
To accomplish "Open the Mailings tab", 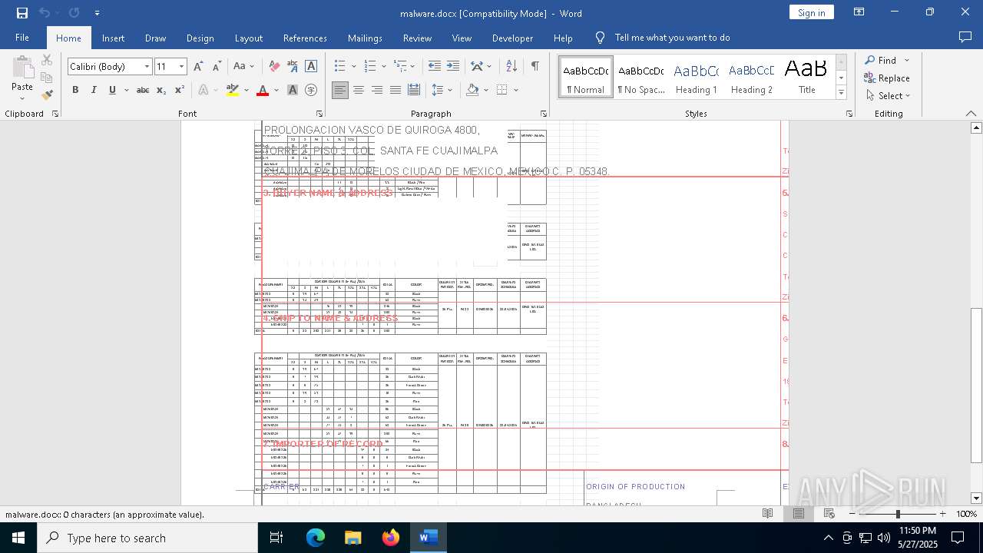I will (365, 38).
